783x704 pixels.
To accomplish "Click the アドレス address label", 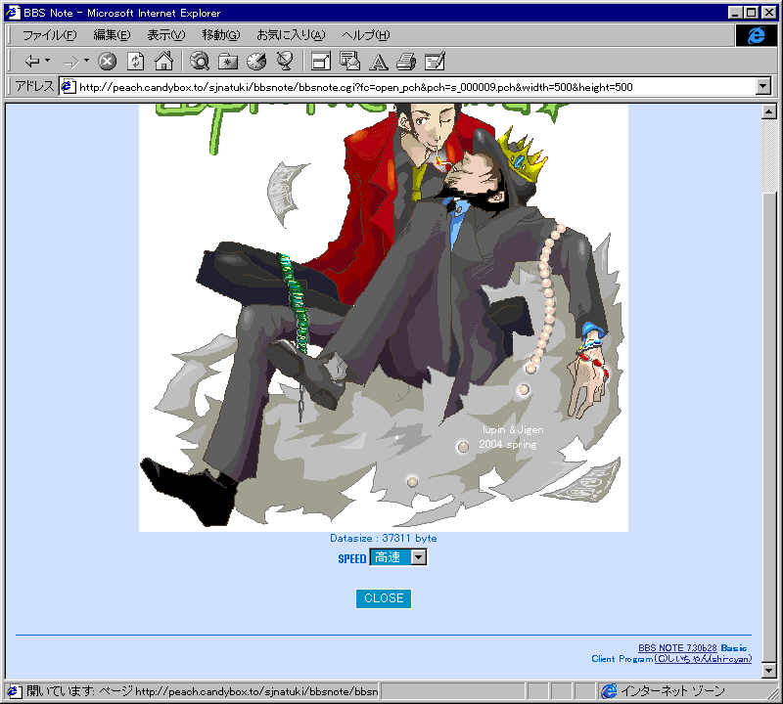I will (x=34, y=86).
